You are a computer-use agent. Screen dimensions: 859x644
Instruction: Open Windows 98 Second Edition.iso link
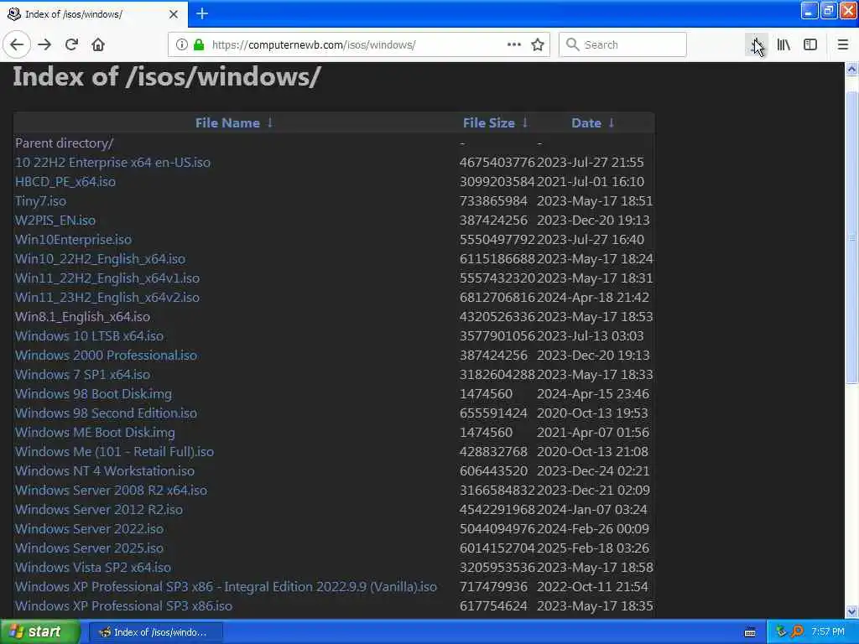point(107,413)
